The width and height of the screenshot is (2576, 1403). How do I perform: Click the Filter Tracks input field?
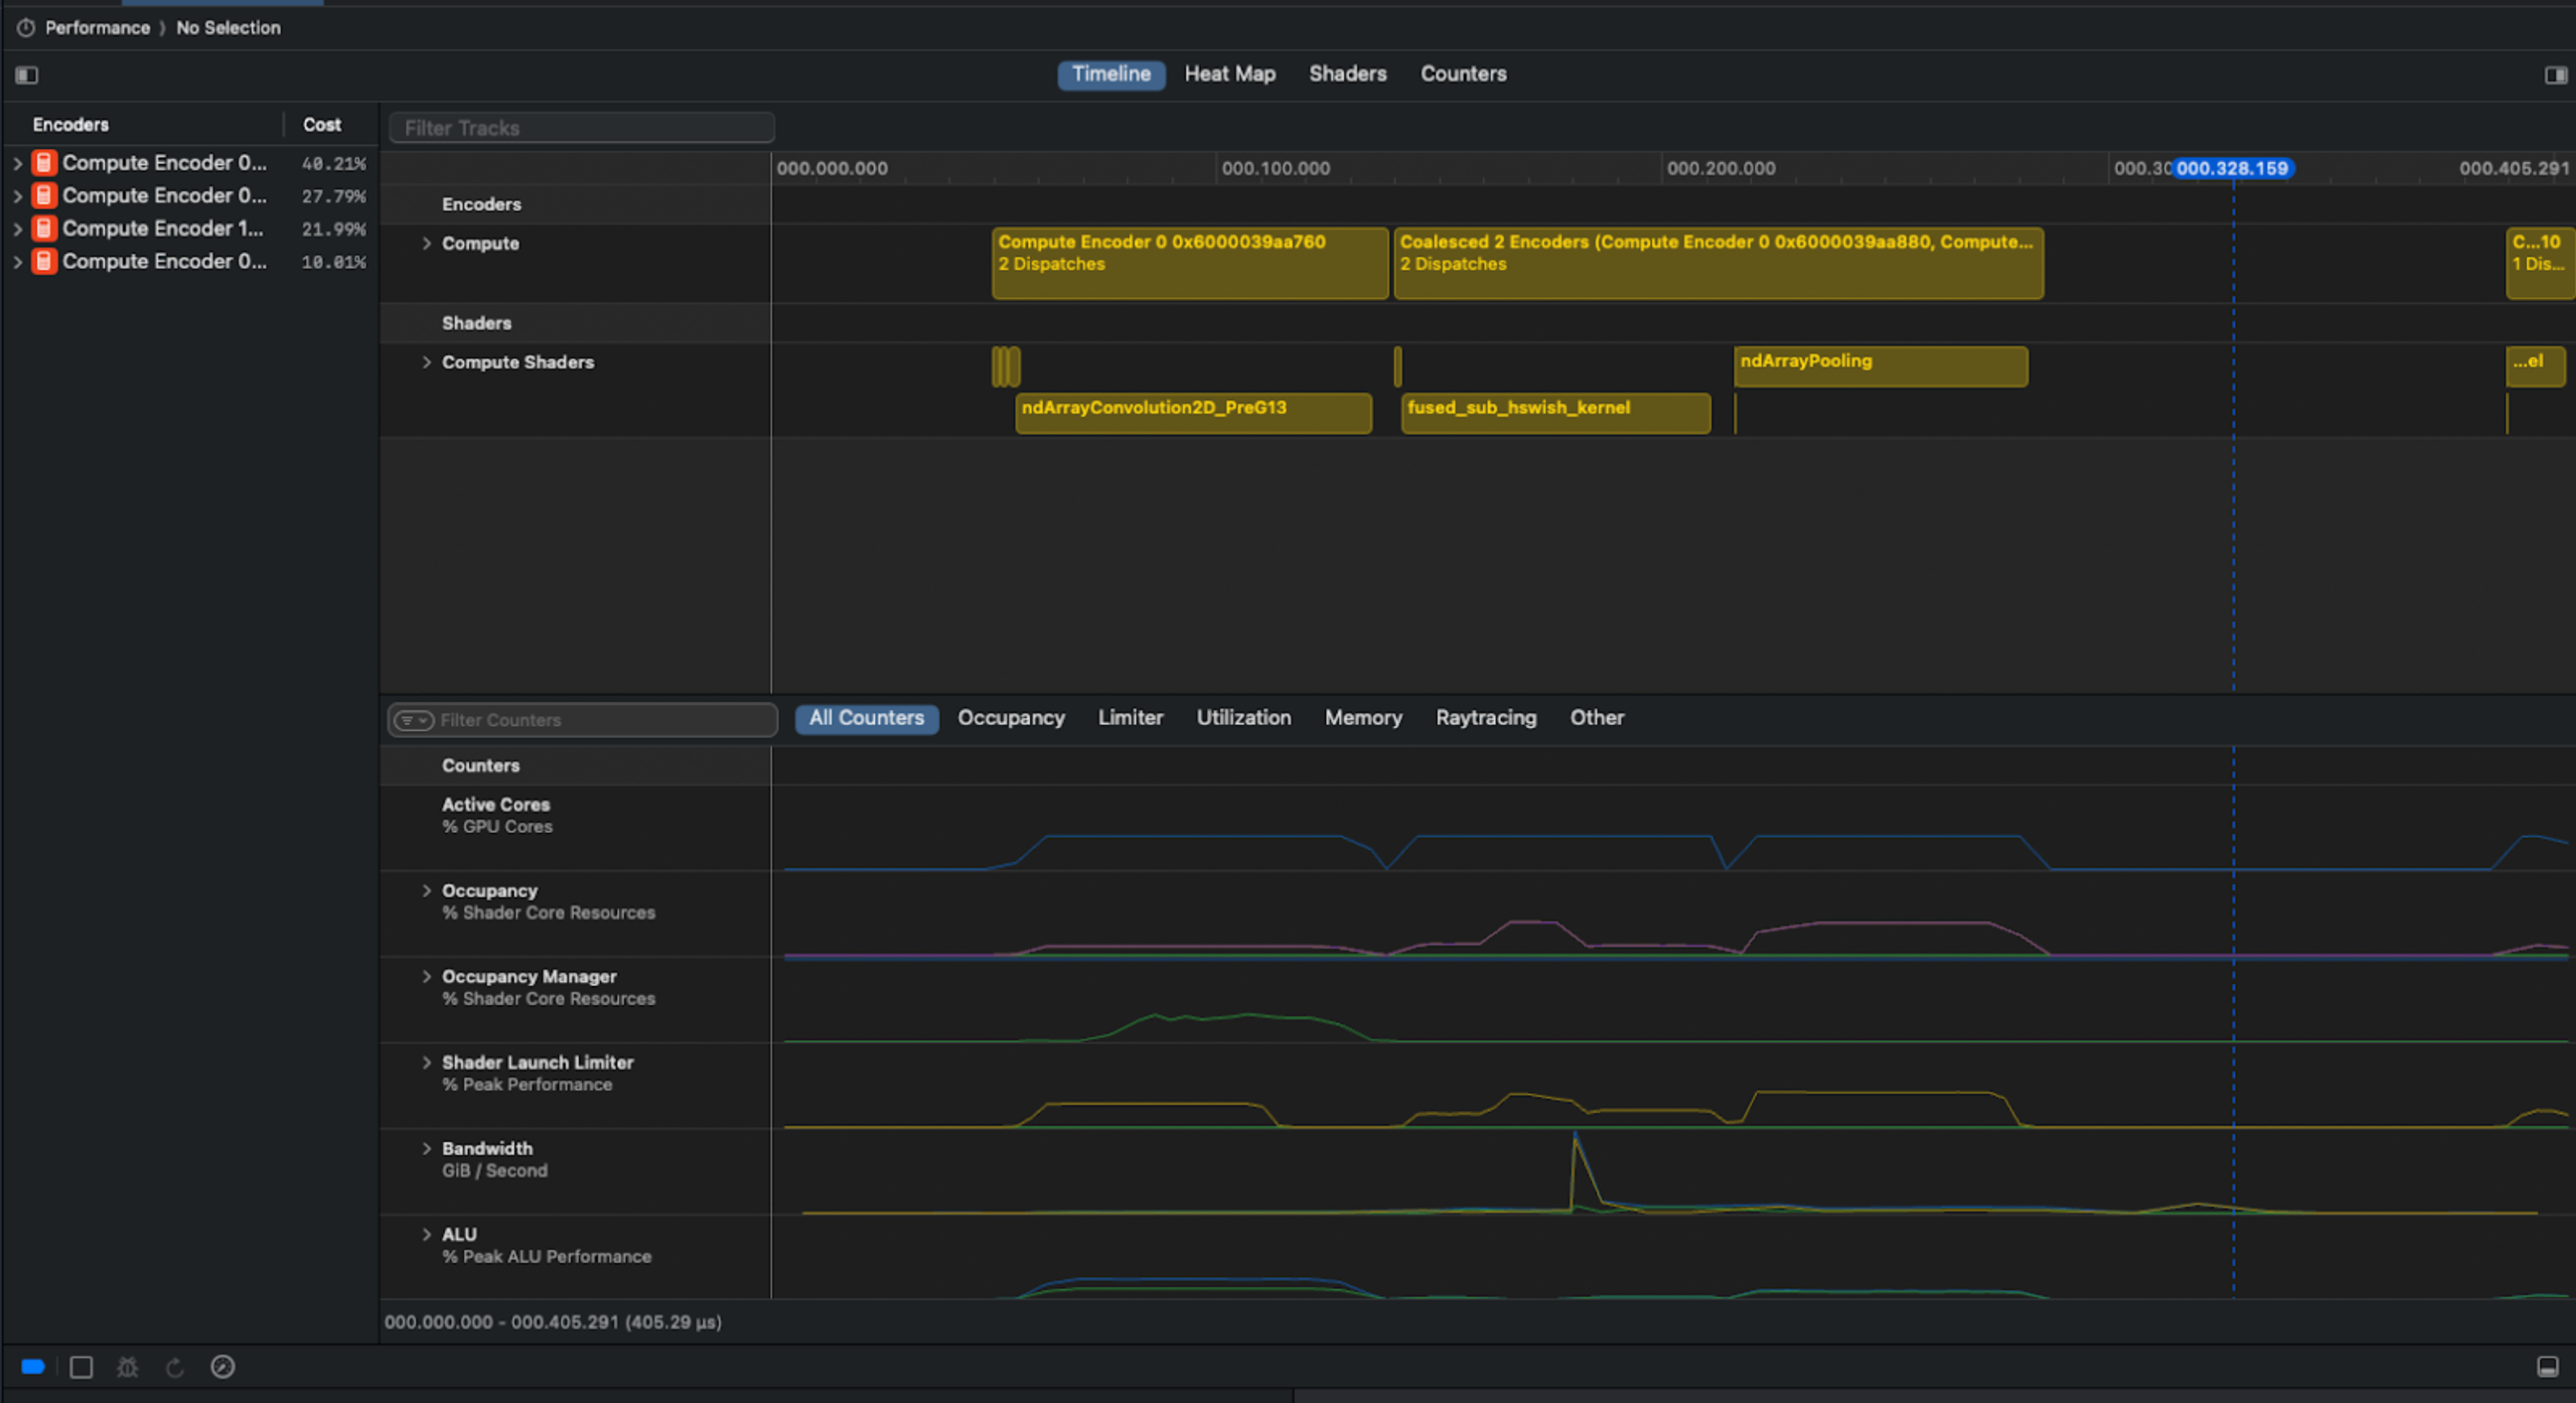pos(582,128)
